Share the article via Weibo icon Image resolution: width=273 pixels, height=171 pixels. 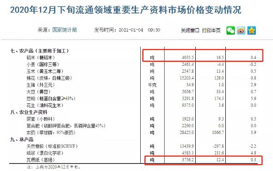coord(241,31)
